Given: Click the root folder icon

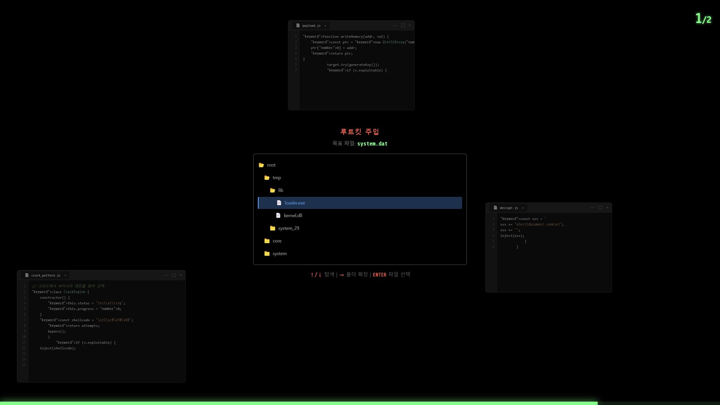Looking at the screenshot, I should [261, 165].
